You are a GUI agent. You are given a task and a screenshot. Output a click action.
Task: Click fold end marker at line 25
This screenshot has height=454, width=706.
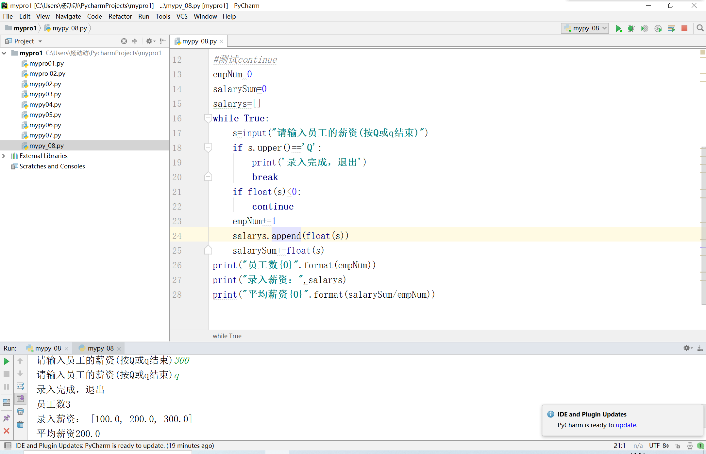pyautogui.click(x=208, y=250)
